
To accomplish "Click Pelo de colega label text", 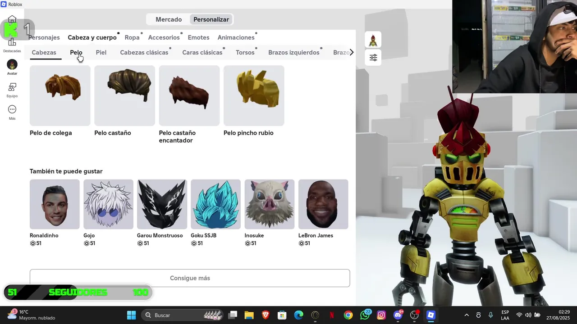I will coord(51,133).
